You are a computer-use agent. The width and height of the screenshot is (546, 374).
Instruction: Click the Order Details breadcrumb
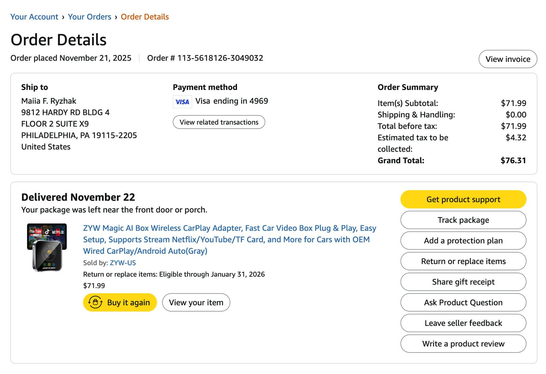tap(145, 17)
